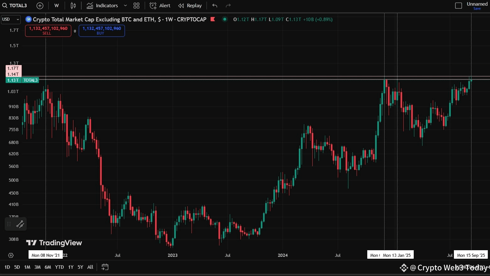Image resolution: width=490 pixels, height=276 pixels.
Task: Switch to the 3M time range
Action: point(37,267)
